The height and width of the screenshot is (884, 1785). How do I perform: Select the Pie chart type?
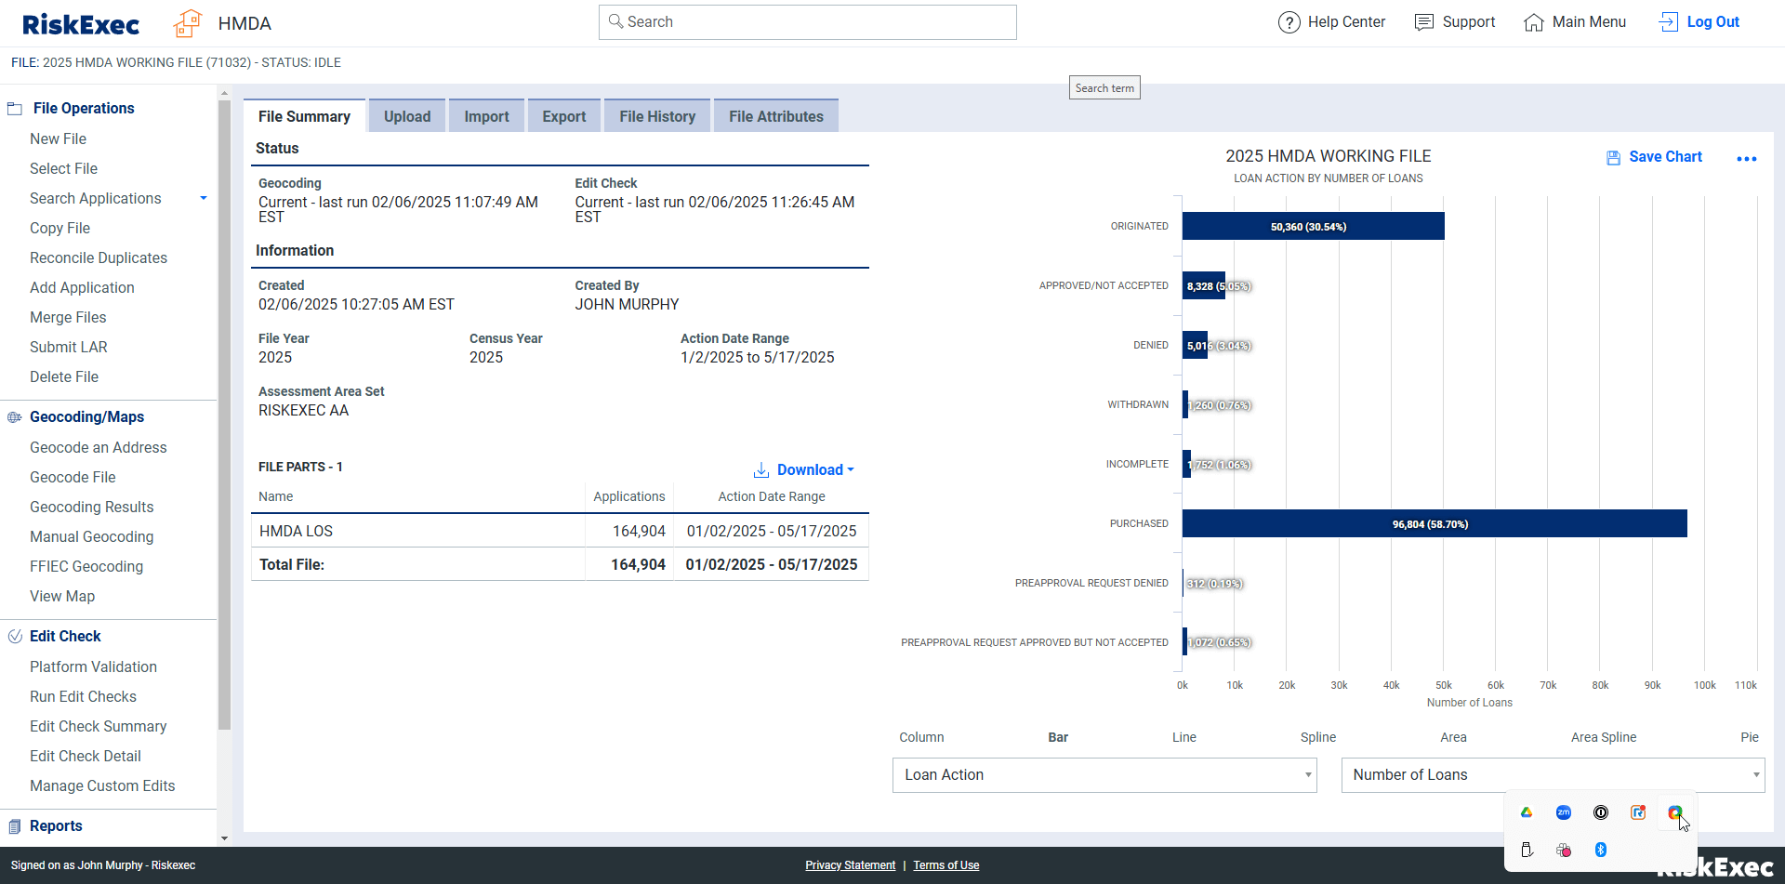[1749, 737]
